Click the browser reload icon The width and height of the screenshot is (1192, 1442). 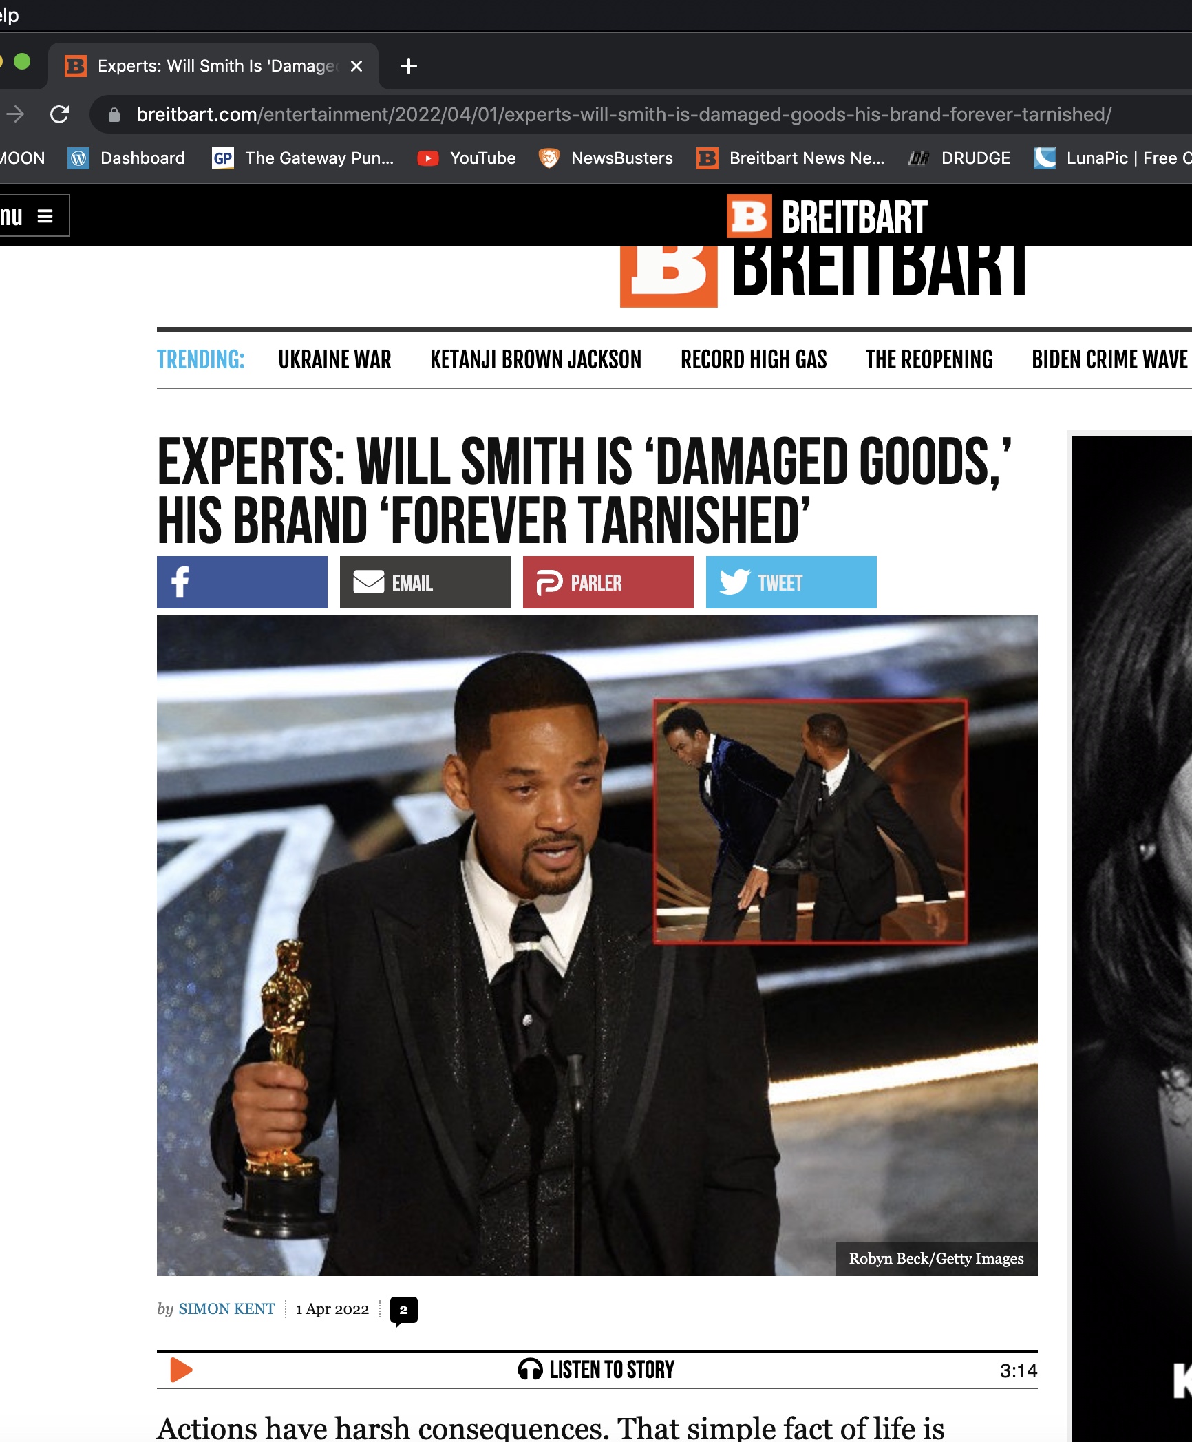pyautogui.click(x=60, y=114)
